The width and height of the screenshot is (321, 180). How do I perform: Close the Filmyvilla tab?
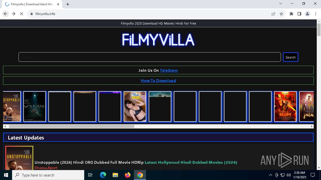click(58, 4)
